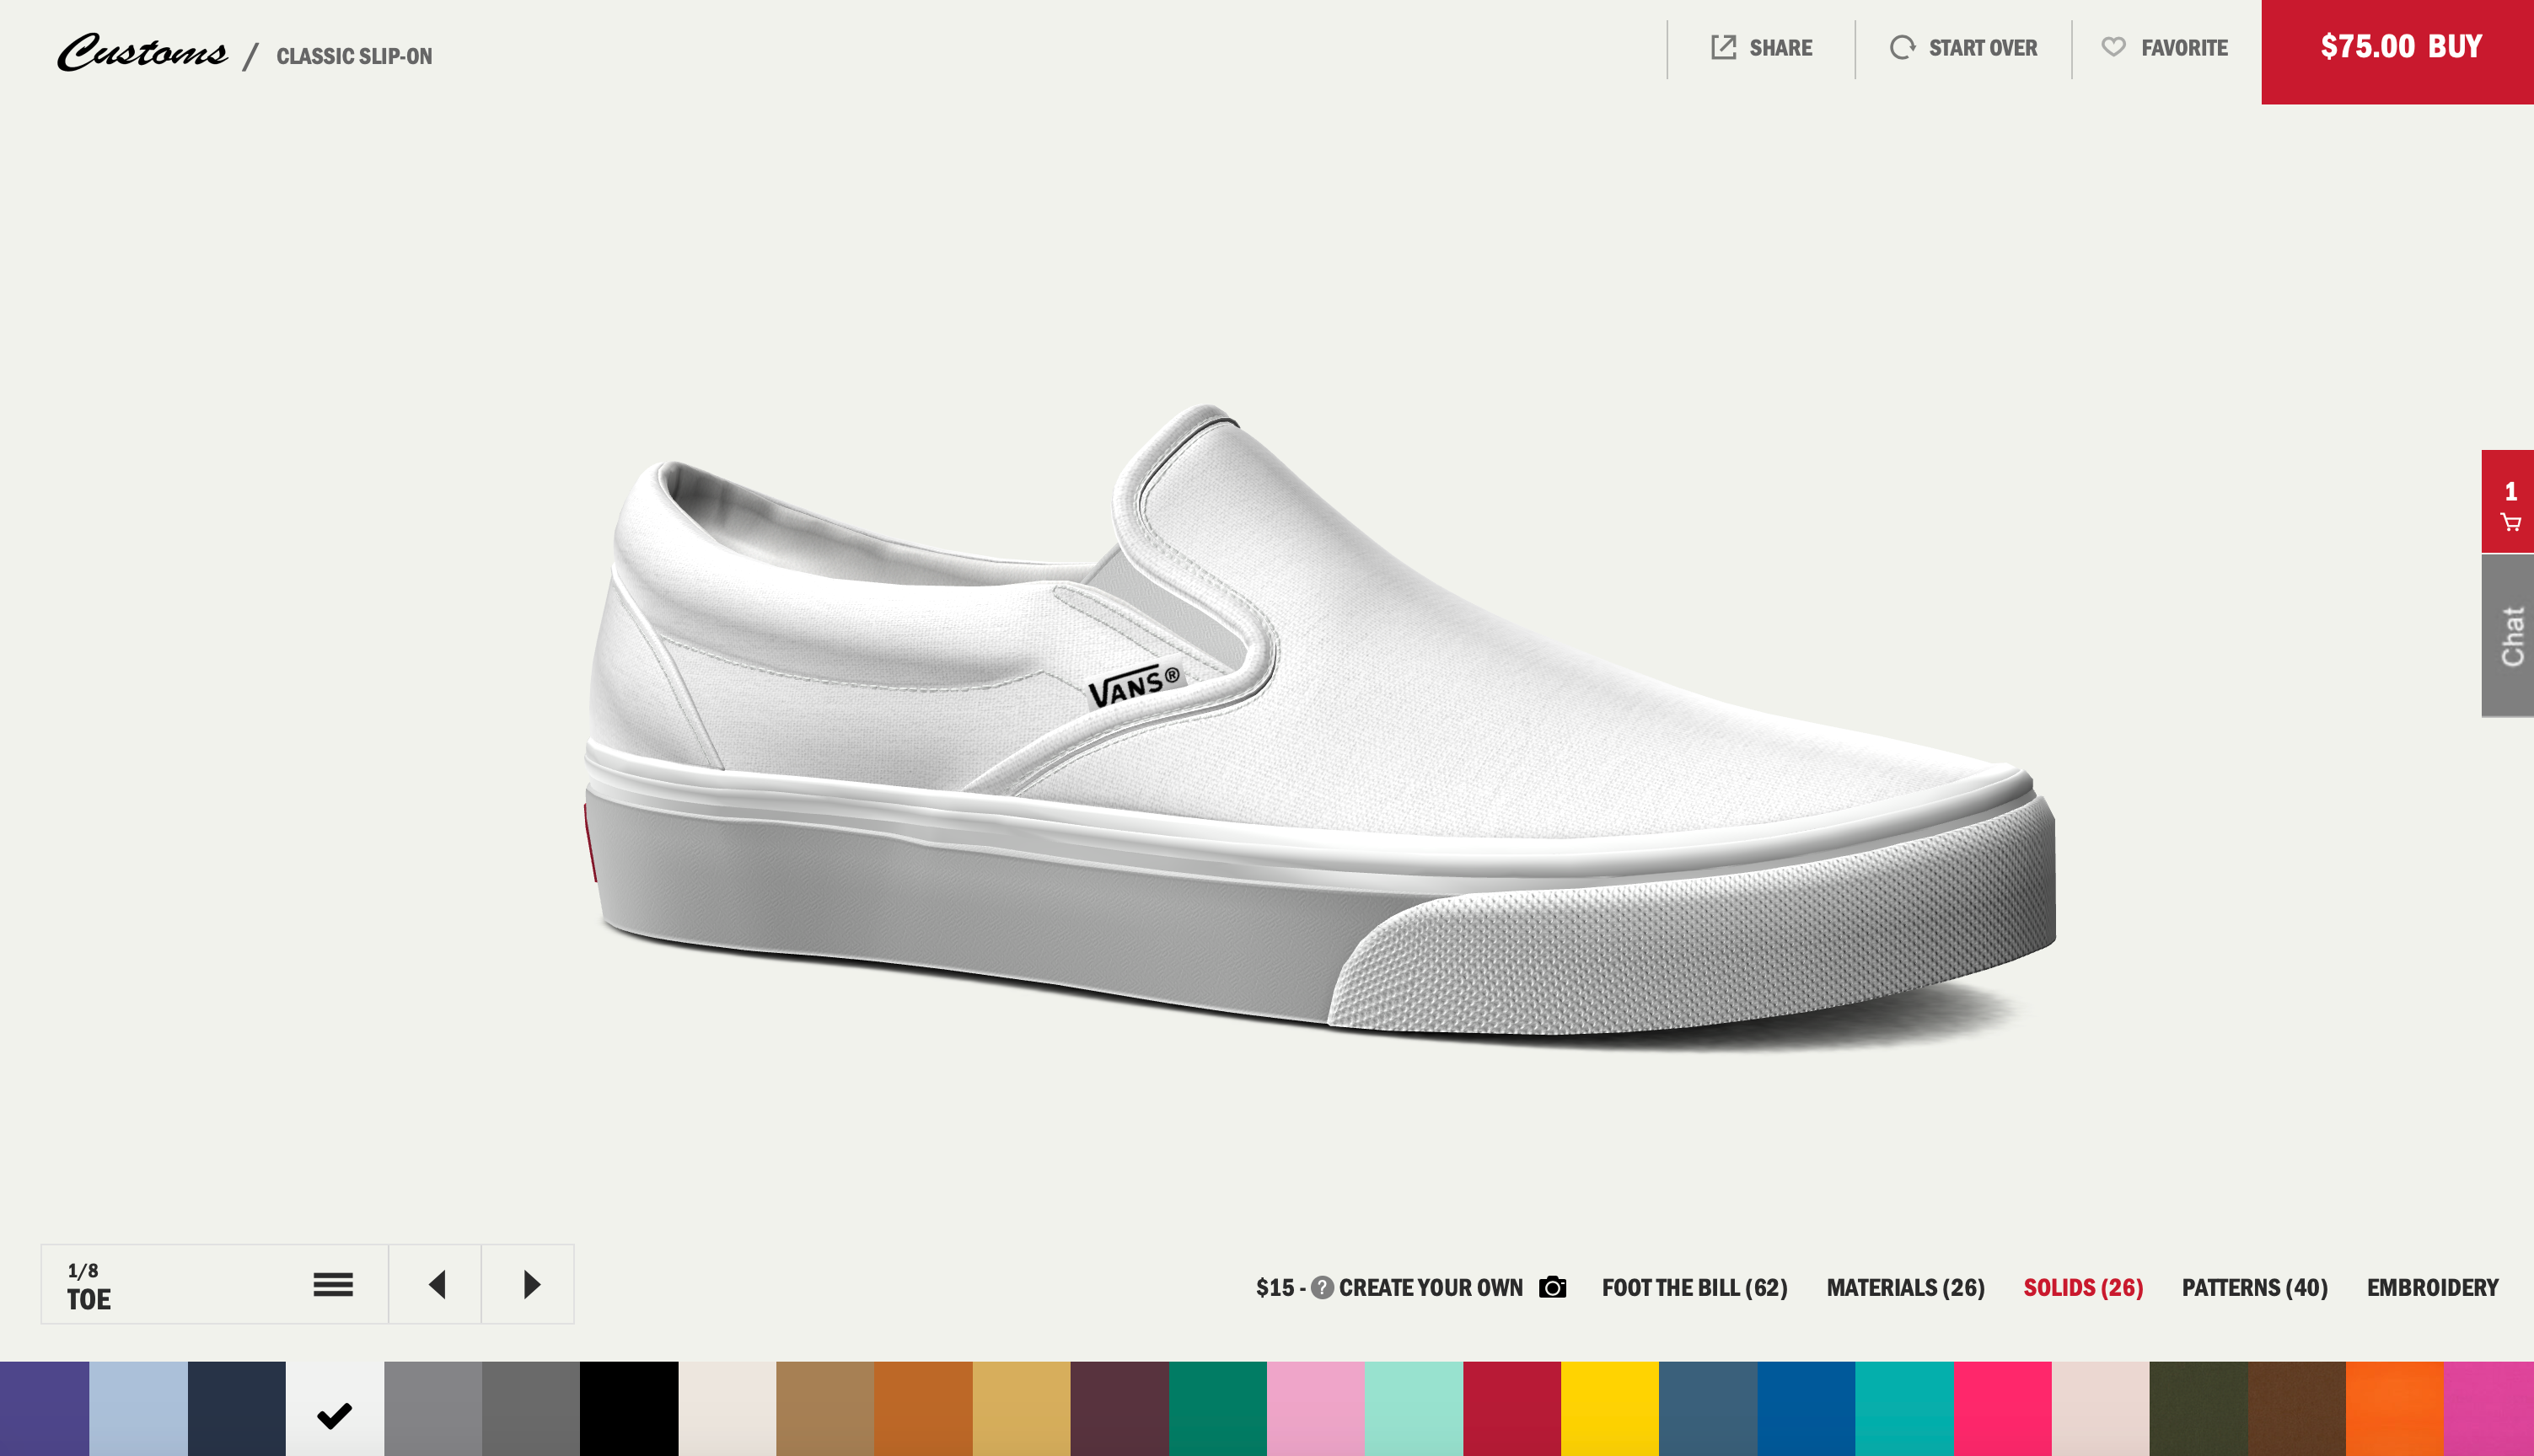Click the camera upload icon
2534x1456 pixels.
point(1552,1287)
